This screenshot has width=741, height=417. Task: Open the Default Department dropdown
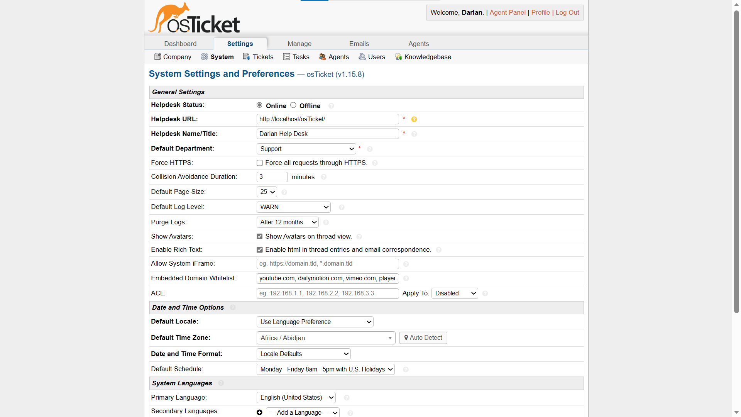pos(306,149)
